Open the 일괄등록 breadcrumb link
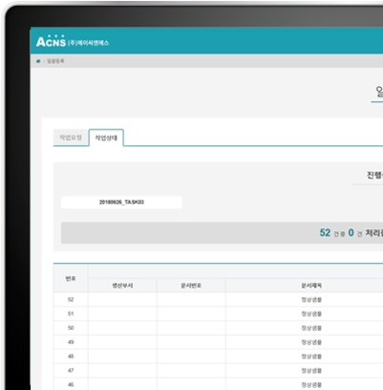 (55, 61)
